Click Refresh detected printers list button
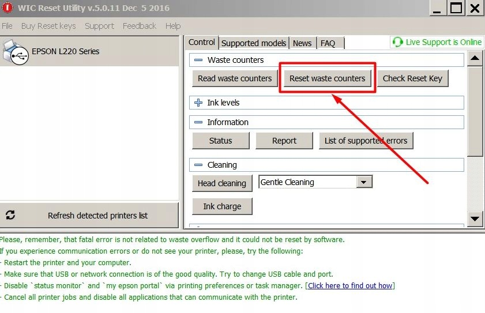Screen dimensions: 485x313 [x=89, y=215]
